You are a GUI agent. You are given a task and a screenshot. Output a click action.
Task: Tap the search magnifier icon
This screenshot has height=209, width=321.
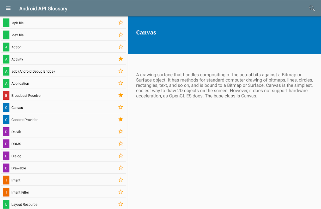tap(312, 8)
